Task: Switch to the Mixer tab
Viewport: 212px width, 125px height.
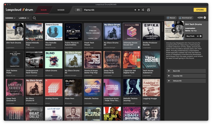Action: (x=61, y=10)
